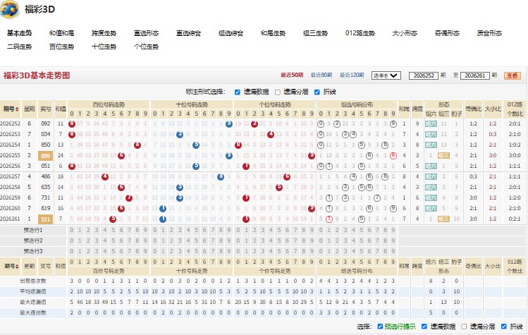Toggle bottom 遗漏数据 checkbox next to 预选行提示

coord(424,327)
